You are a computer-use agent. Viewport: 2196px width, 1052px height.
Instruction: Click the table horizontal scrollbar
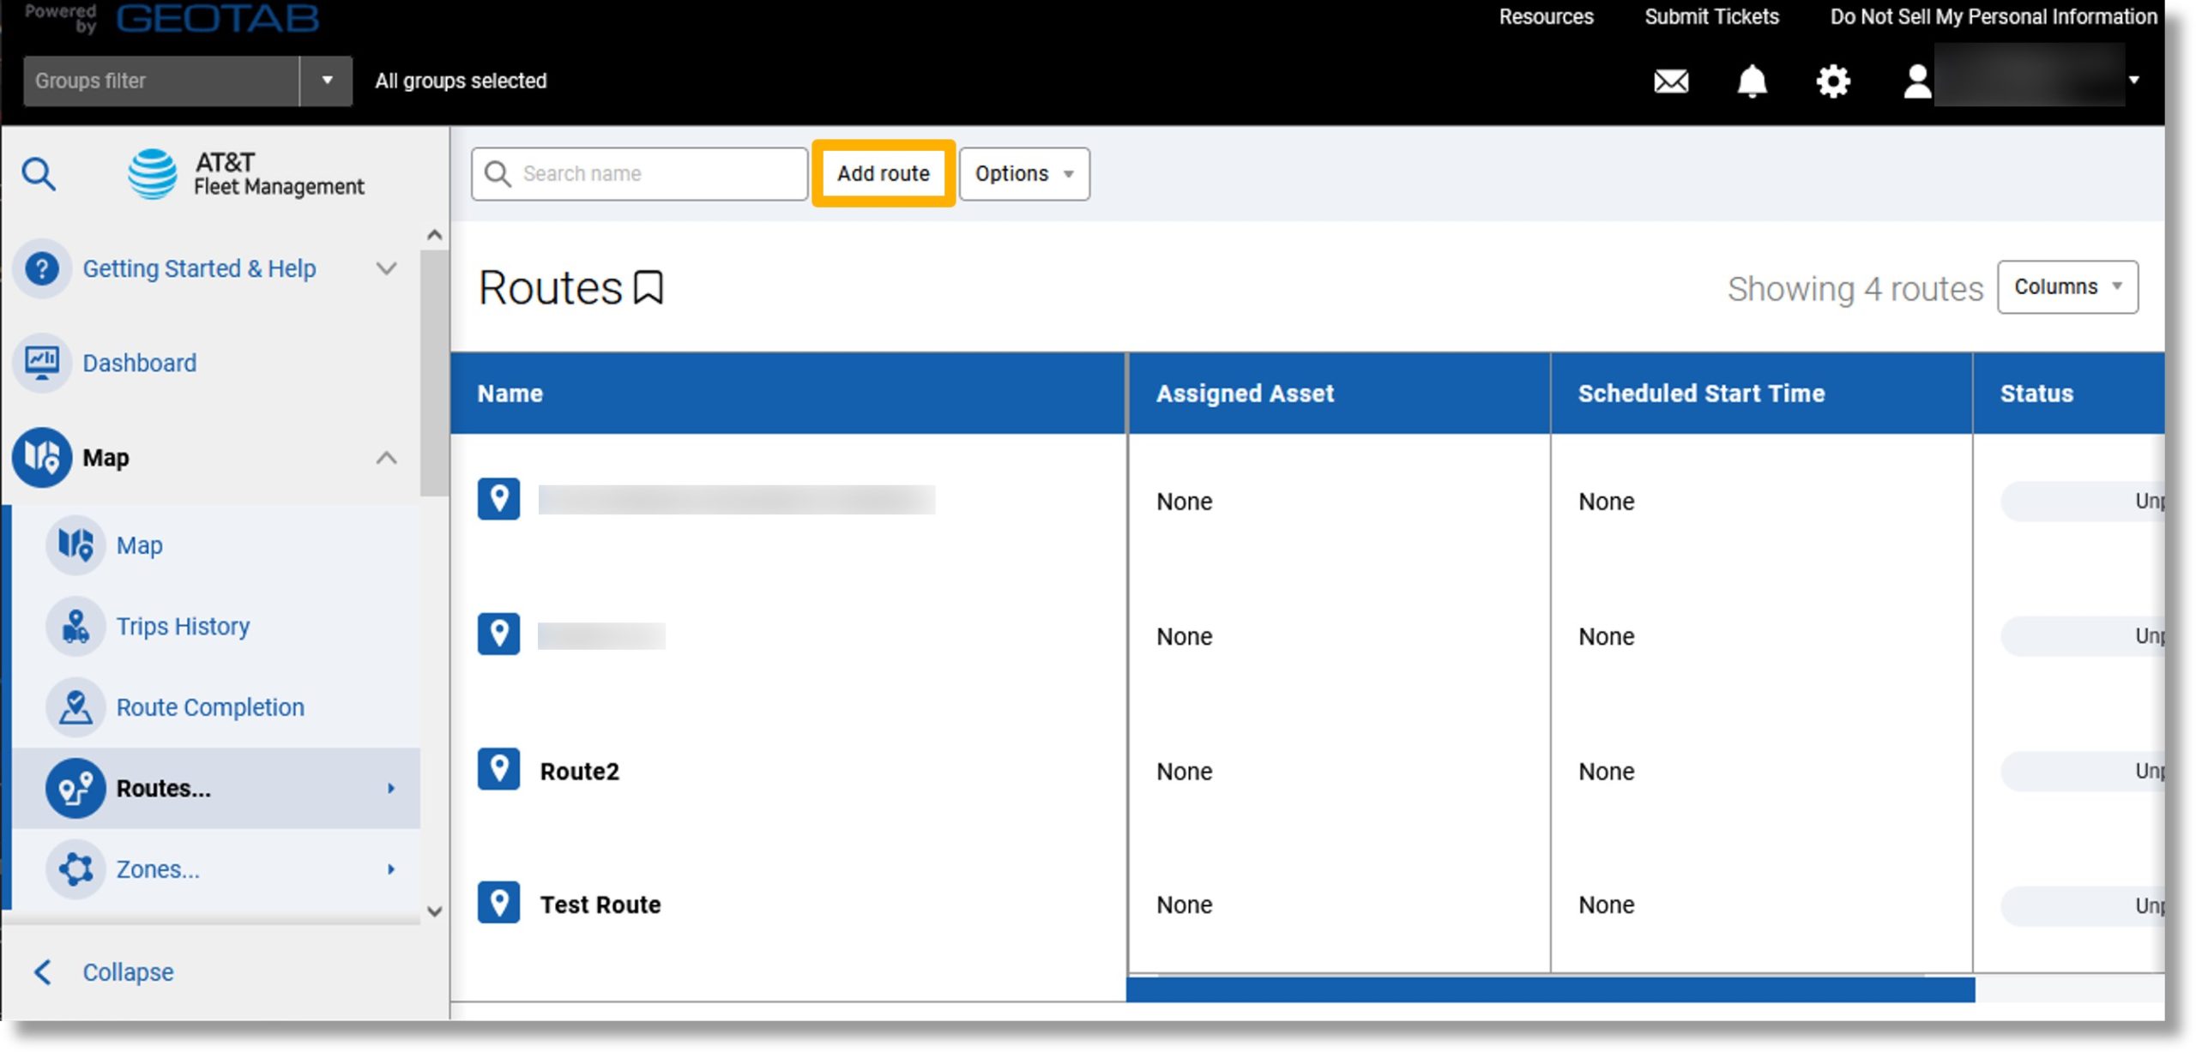1550,989
